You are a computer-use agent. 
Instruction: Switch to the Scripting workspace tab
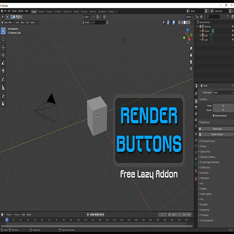pos(111,12)
